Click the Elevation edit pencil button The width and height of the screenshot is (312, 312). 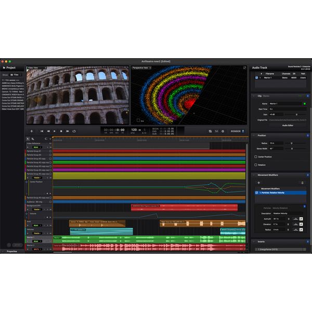point(301,224)
